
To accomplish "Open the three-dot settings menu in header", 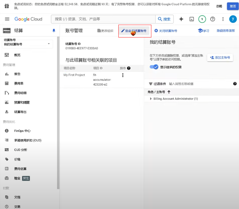I will tap(223, 19).
